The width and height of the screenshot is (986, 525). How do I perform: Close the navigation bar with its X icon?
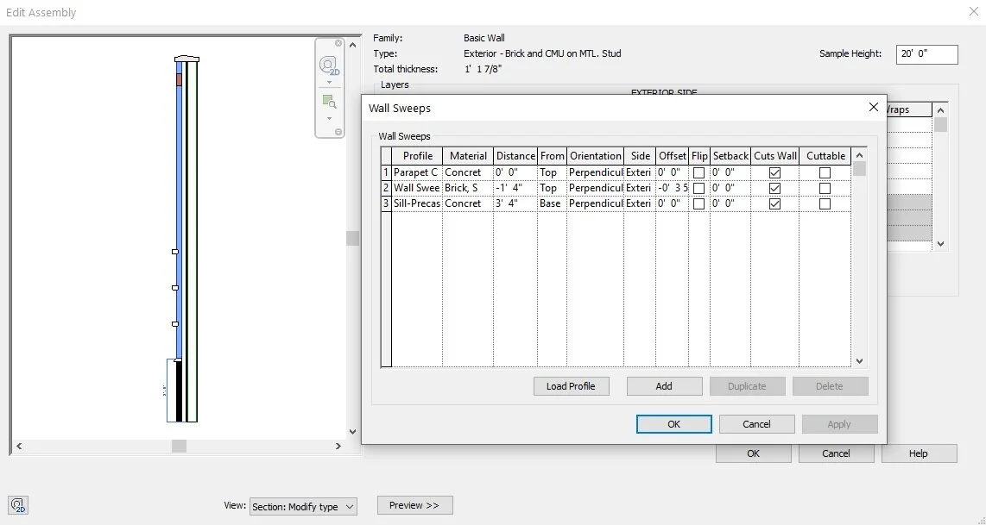[337, 43]
